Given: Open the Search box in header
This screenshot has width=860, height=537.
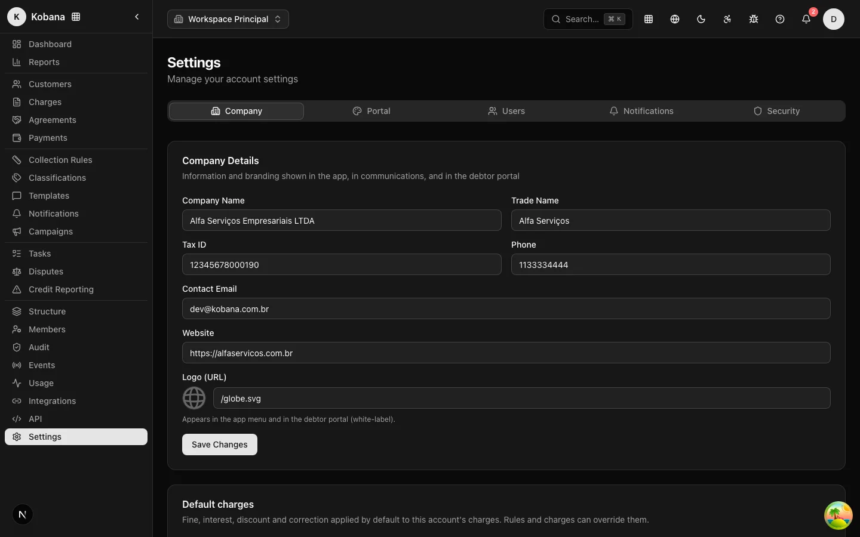Looking at the screenshot, I should tap(588, 19).
